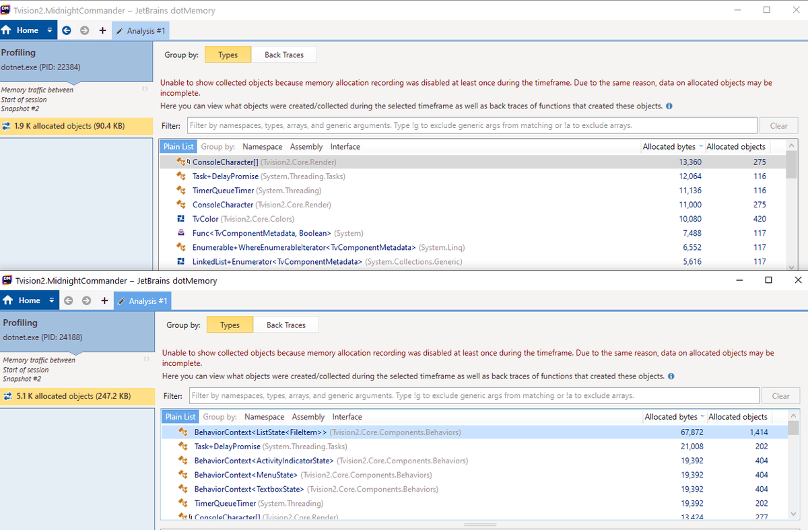The height and width of the screenshot is (530, 808).
Task: Click the back navigation arrow icon
Action: pyautogui.click(x=65, y=30)
